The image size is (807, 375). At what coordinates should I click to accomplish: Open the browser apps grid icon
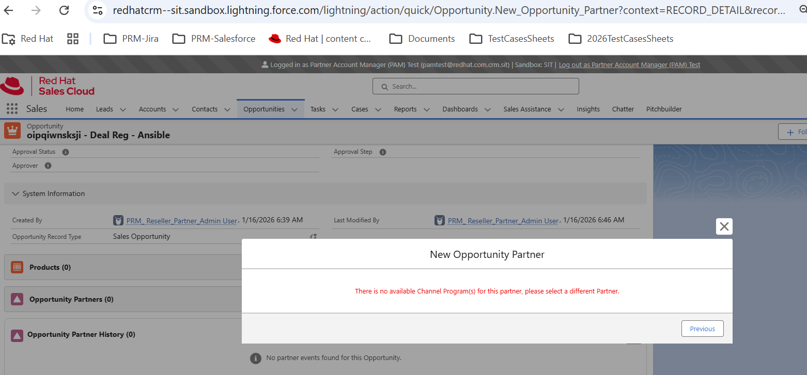[x=73, y=39]
